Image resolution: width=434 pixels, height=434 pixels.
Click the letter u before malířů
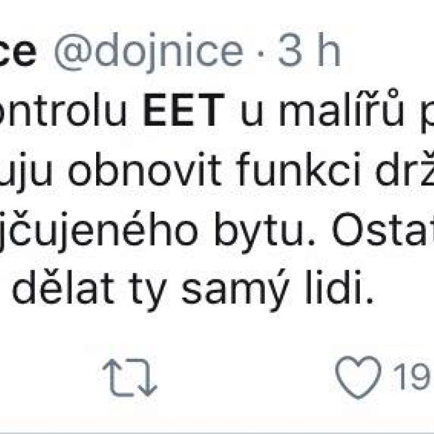tap(252, 113)
